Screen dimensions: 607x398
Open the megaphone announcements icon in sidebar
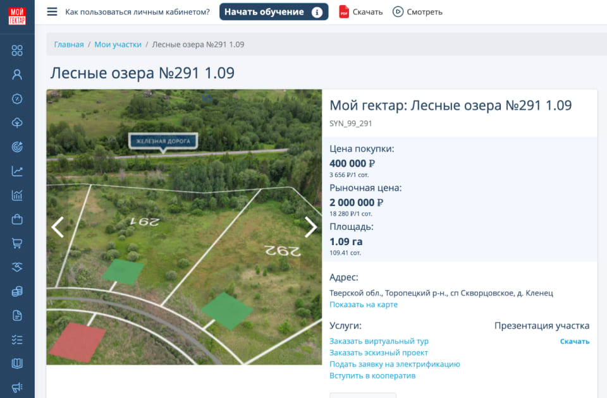[x=17, y=387]
